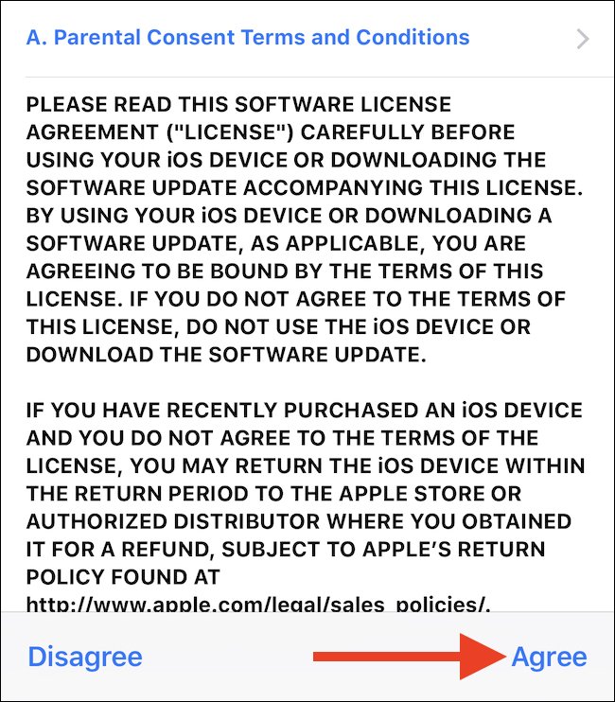Image resolution: width=615 pixels, height=702 pixels.
Task: Tap 'LICENSE, YOU MAY RETURN THE iOS DEVICE' line
Action: click(306, 465)
